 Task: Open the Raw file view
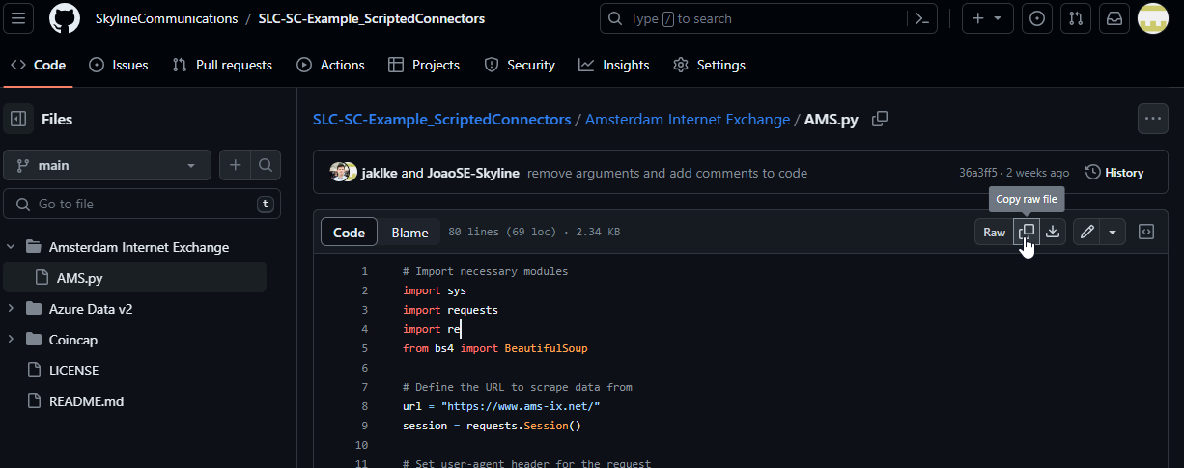point(994,232)
